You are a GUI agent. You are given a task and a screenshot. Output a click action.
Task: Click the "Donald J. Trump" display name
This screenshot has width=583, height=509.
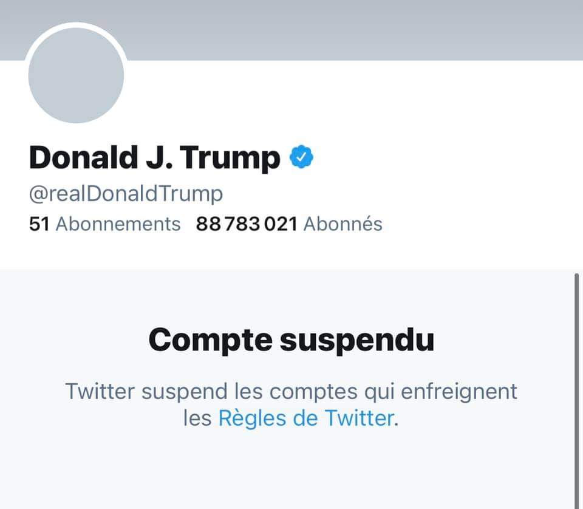click(154, 158)
